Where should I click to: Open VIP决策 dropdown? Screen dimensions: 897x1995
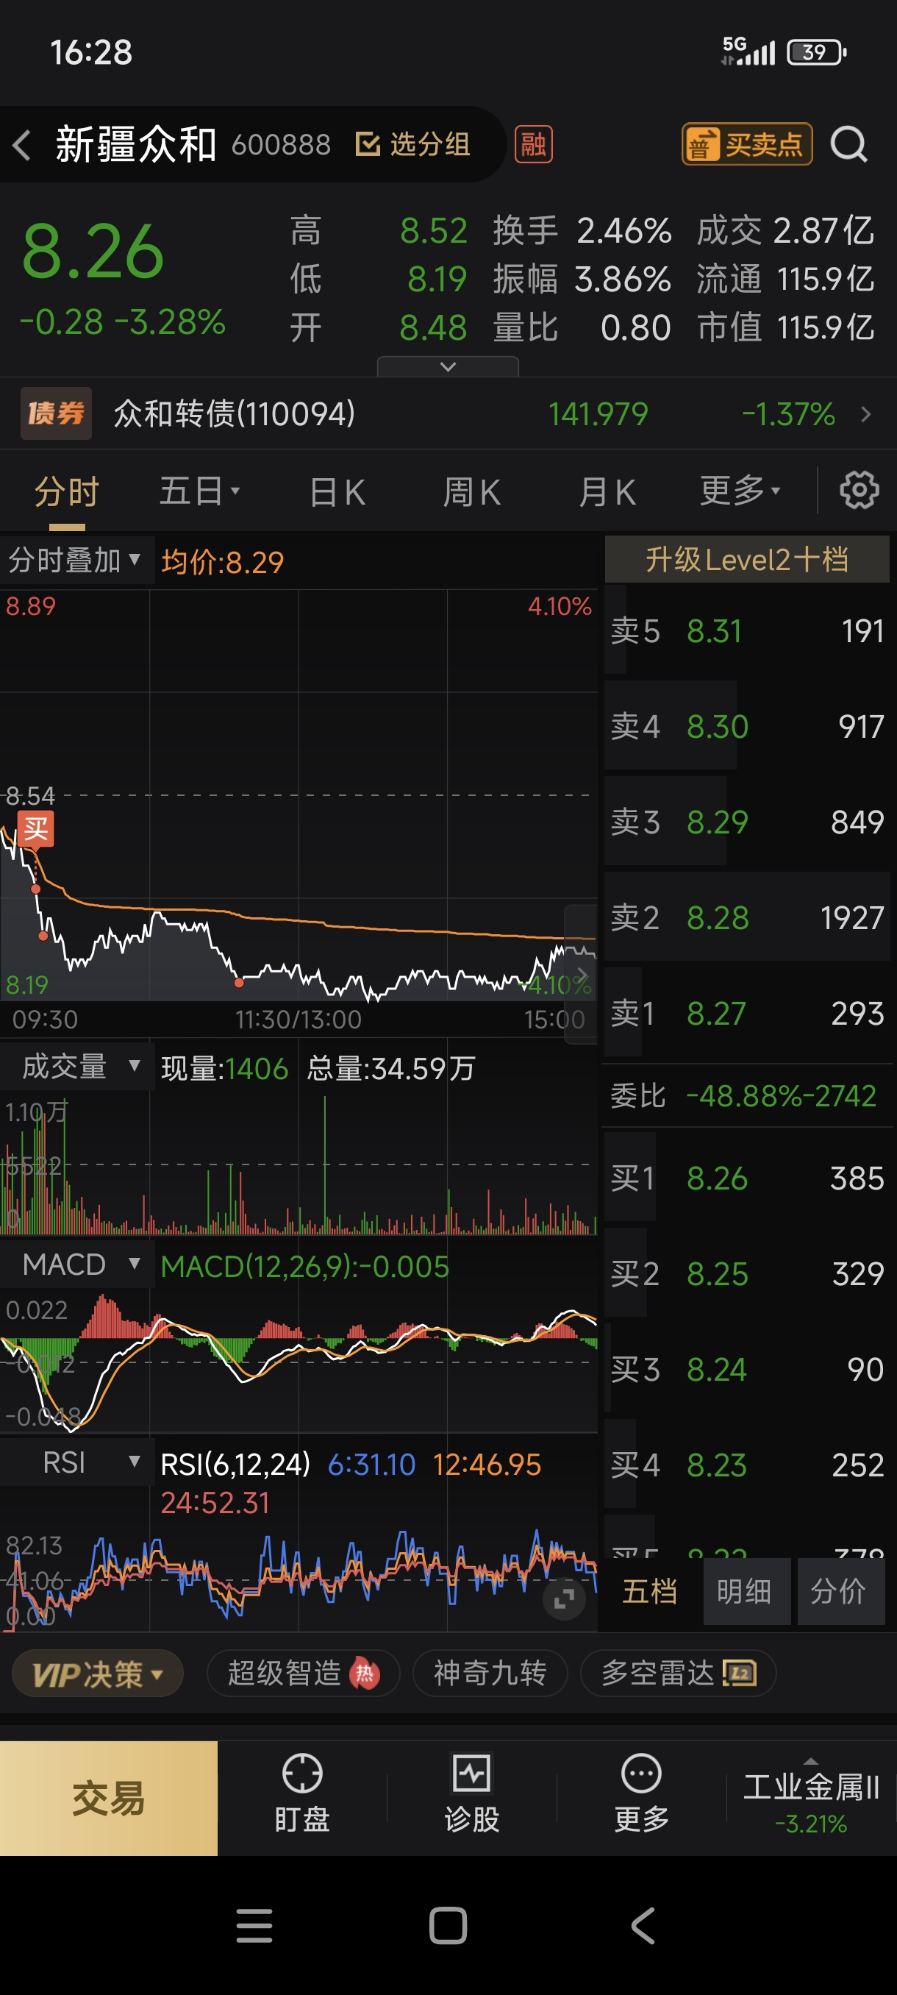(98, 1674)
